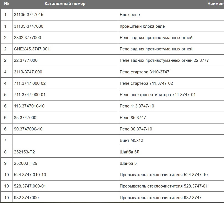The width and height of the screenshot is (224, 203).
Task: Click catalog number 252153-П2
Action: tap(24, 152)
